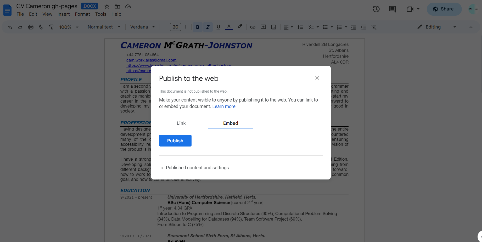Insert a link with chain icon
Image resolution: width=482 pixels, height=242 pixels.
click(253, 27)
